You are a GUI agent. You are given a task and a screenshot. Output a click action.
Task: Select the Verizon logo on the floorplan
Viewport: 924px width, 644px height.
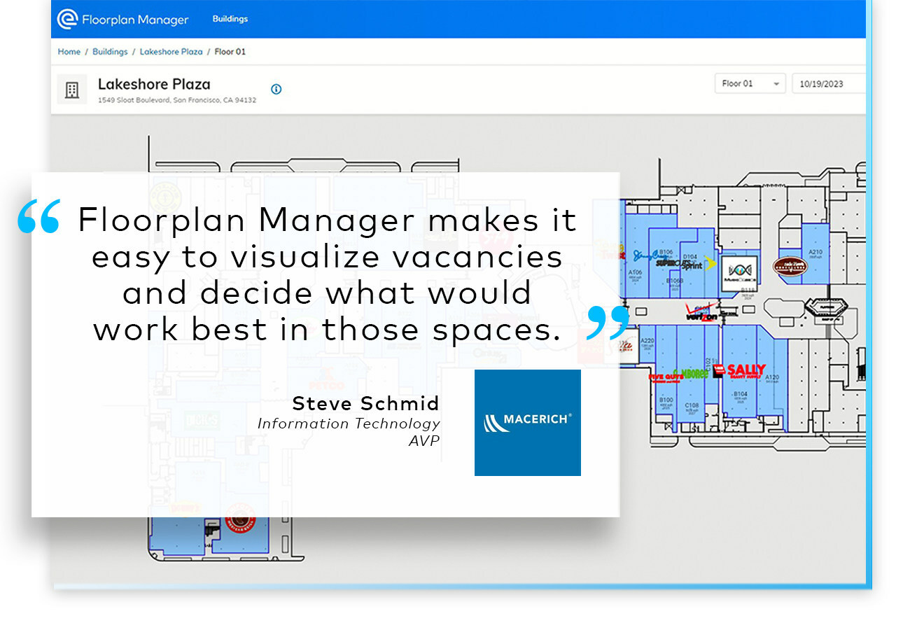[x=702, y=312]
